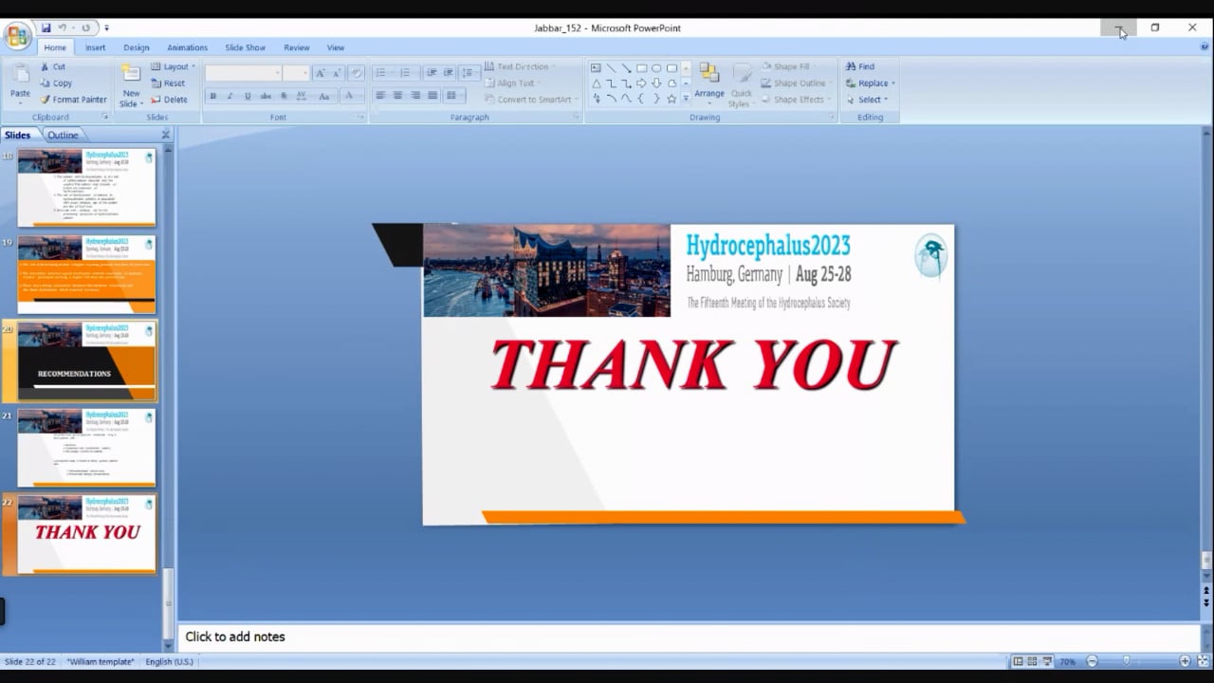1214x683 pixels.
Task: Open the Review ribbon tab
Action: [297, 47]
